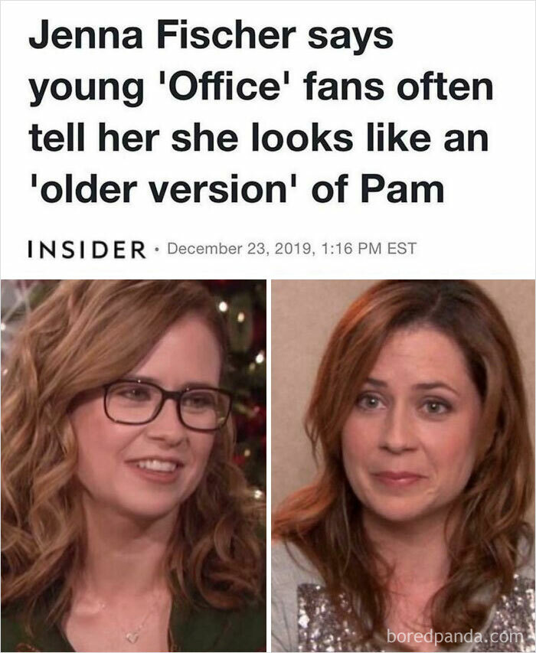Click the heart necklace in left photo
The image size is (536, 653).
[132, 637]
